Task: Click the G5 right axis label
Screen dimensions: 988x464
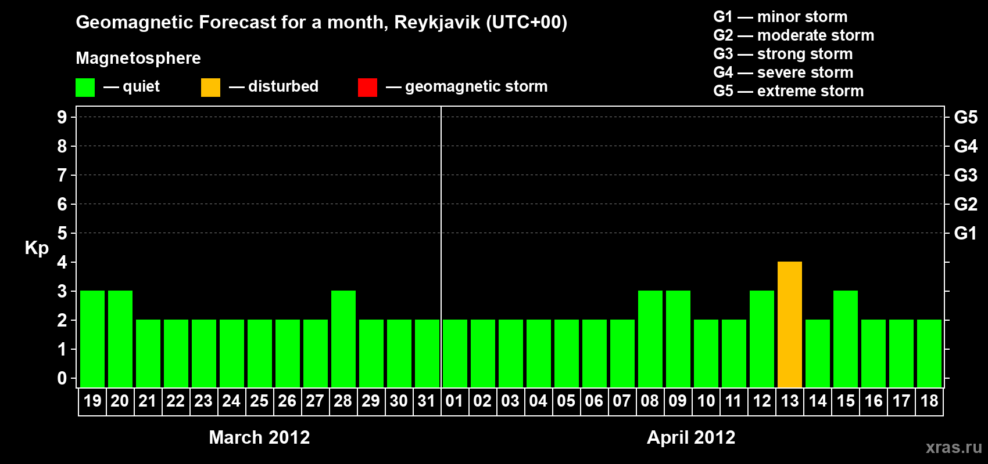Action: tap(965, 117)
